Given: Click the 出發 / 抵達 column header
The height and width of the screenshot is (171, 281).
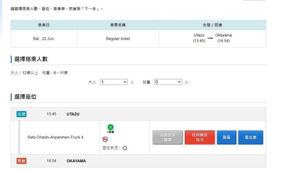Looking at the screenshot, I should 213,25.
